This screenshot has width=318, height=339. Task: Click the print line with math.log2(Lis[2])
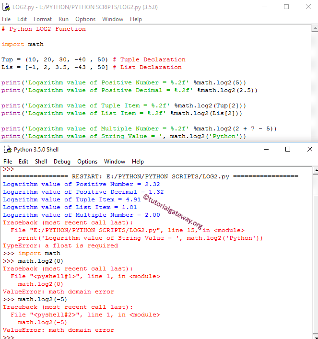pyautogui.click(x=121, y=113)
